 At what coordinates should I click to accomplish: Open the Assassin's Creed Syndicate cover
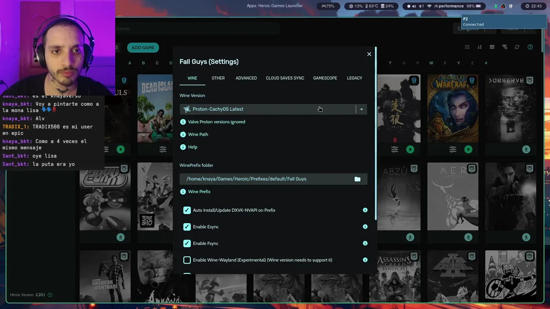399,276
